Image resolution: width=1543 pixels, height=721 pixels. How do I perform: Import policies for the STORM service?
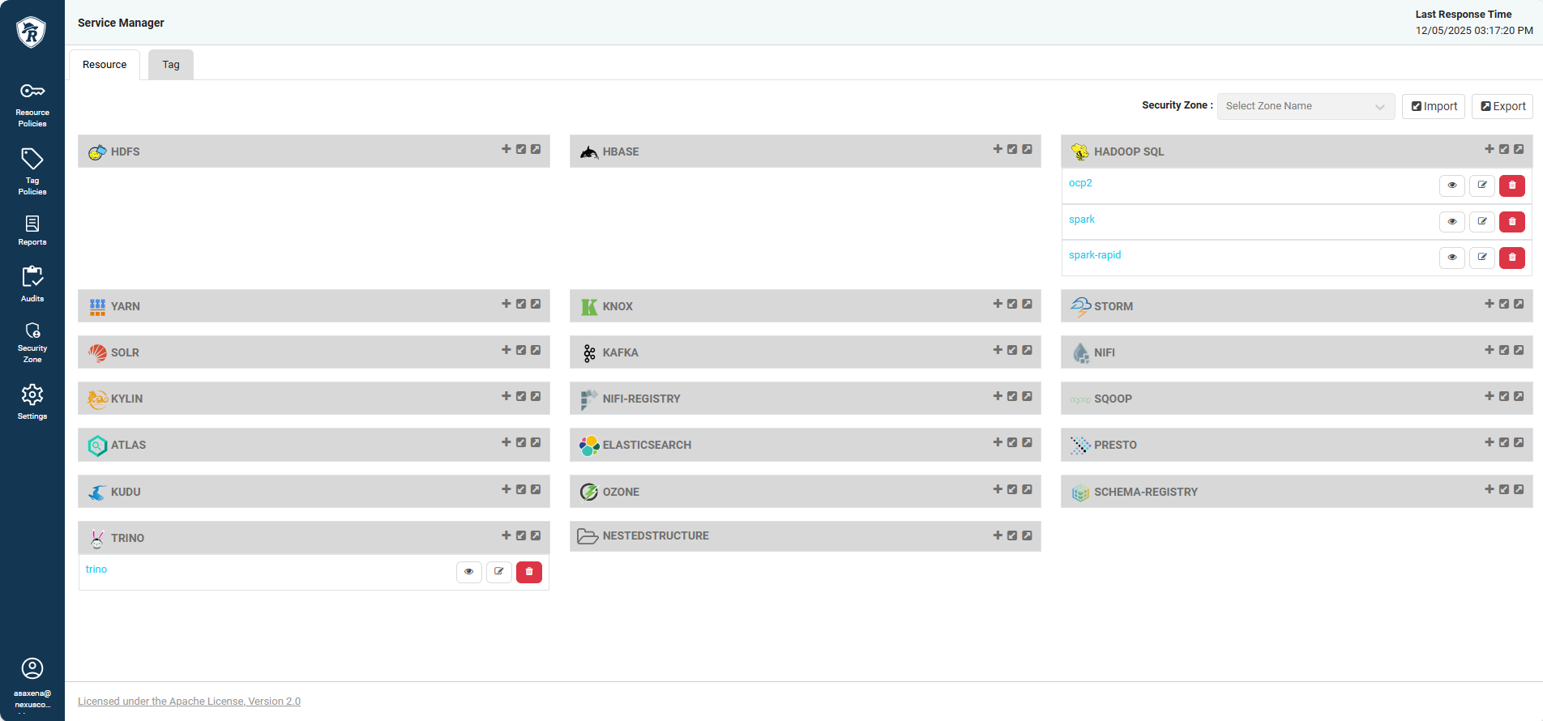(x=1504, y=304)
